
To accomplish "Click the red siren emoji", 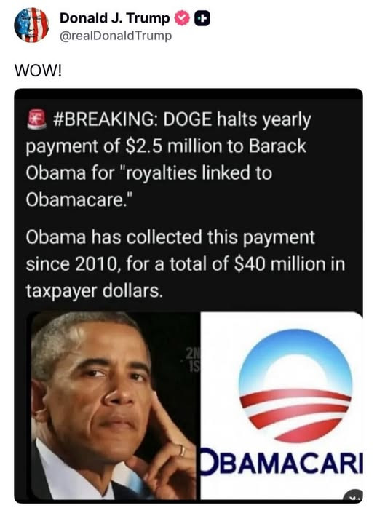I will coord(36,119).
